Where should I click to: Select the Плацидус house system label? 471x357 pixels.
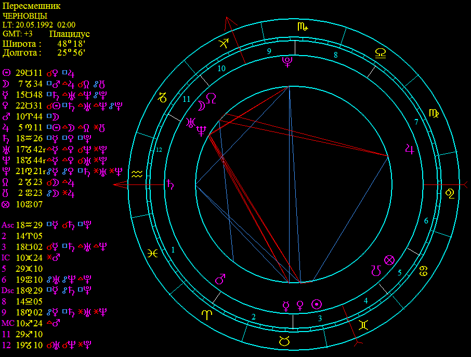coord(69,34)
